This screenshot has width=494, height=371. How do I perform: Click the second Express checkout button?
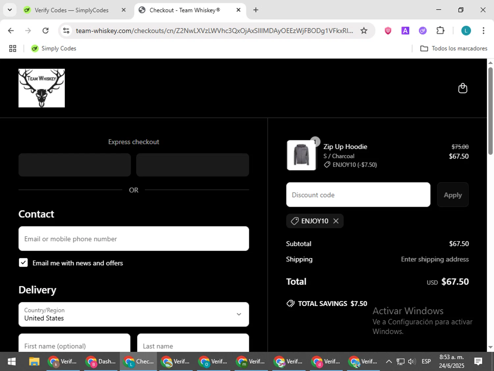pos(193,165)
